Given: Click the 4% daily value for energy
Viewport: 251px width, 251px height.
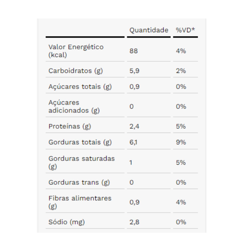Looking at the screenshot, I should coord(181,51).
